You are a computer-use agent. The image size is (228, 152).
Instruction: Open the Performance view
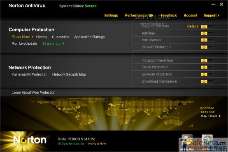pyautogui.click(x=136, y=15)
